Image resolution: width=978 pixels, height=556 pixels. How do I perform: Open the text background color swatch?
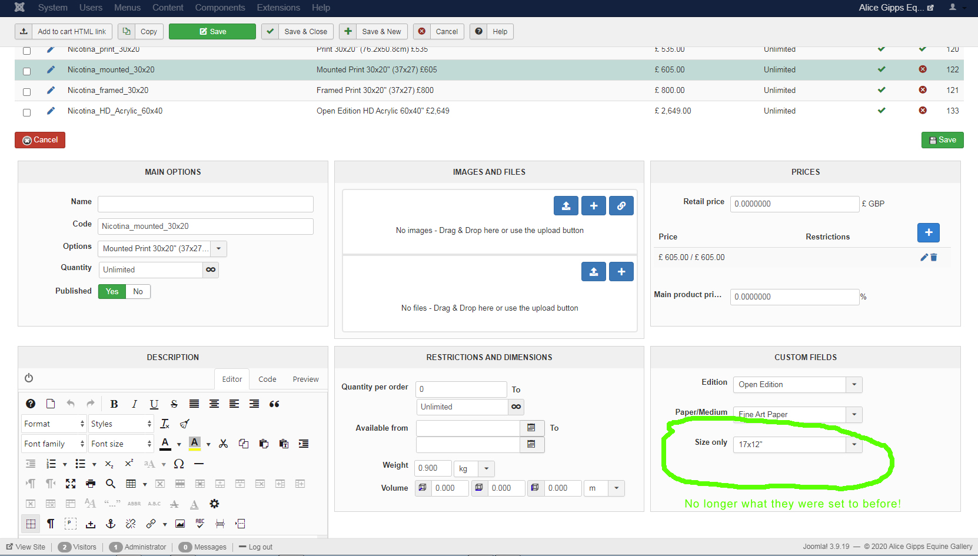click(x=195, y=444)
